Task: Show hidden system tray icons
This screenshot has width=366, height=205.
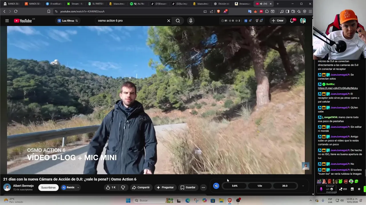Action: tap(311, 200)
